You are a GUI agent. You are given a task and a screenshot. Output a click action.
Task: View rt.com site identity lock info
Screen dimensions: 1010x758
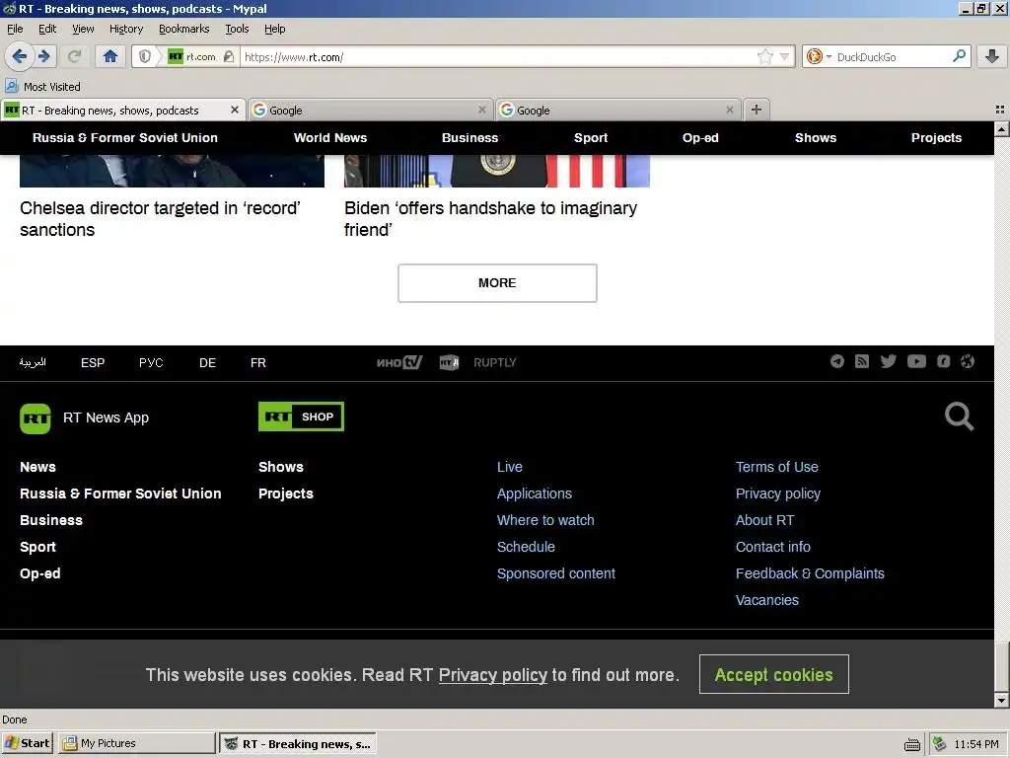[x=201, y=56]
